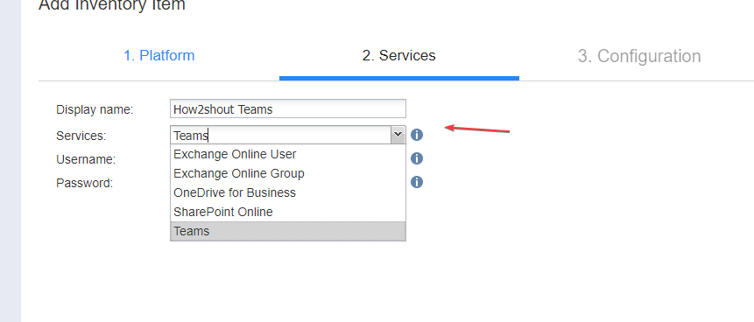Pick Teams in the services list

[288, 231]
